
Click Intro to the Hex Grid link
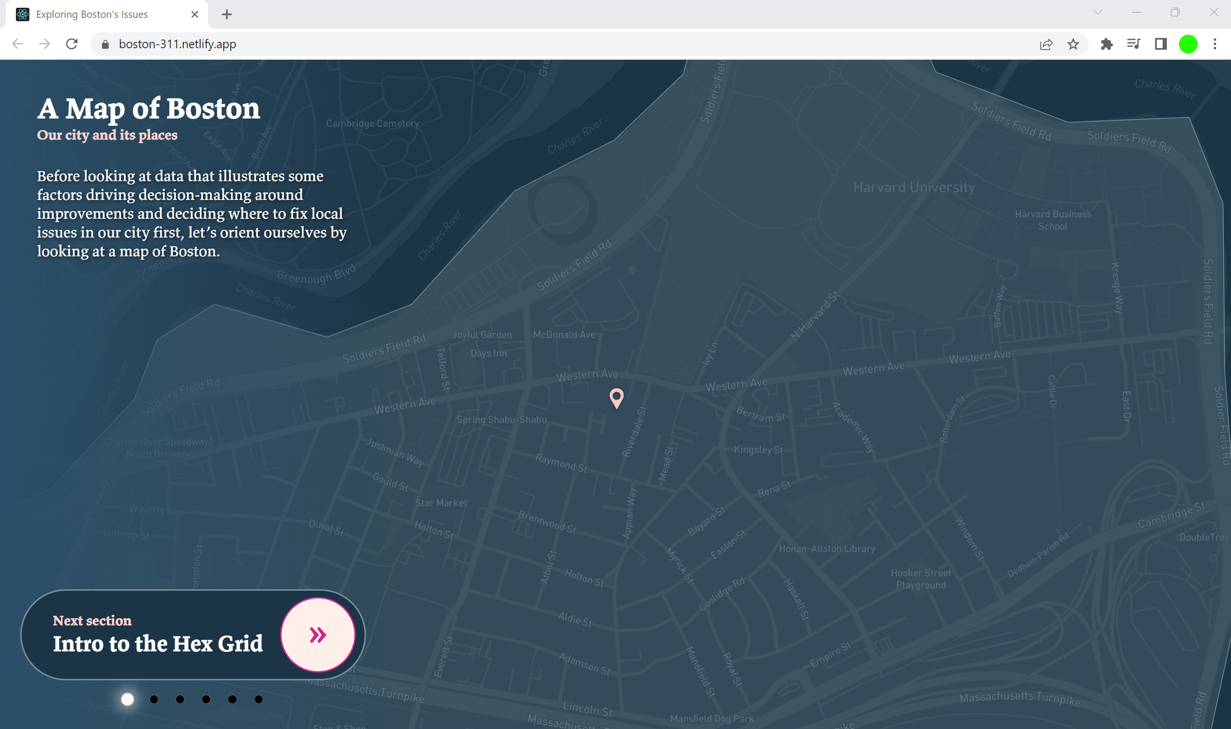pyautogui.click(x=157, y=643)
